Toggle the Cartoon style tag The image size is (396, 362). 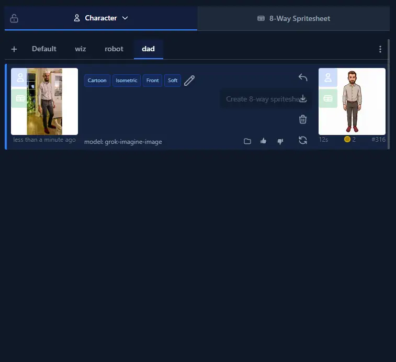(x=97, y=81)
